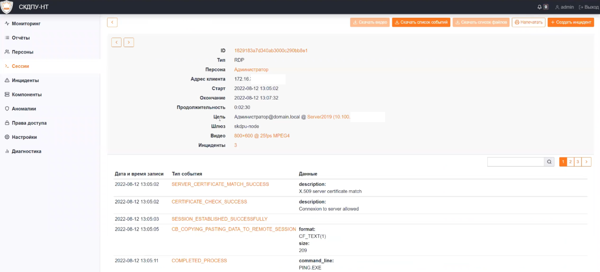Select session type value RDP
The image size is (600, 272).
239,60
